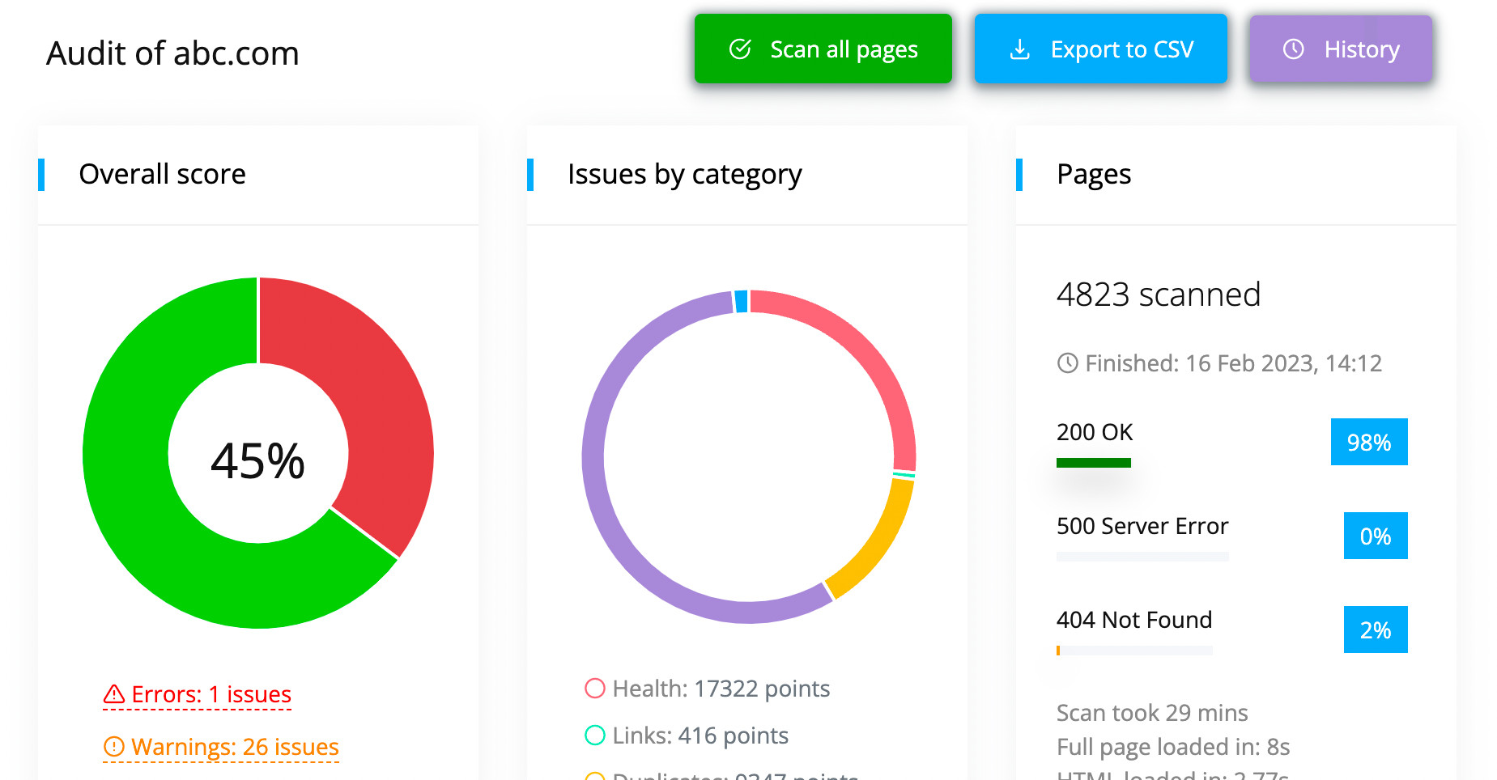Screen dimensions: 1497x780
Task: Click the clock icon inside the History button
Action: click(1292, 49)
